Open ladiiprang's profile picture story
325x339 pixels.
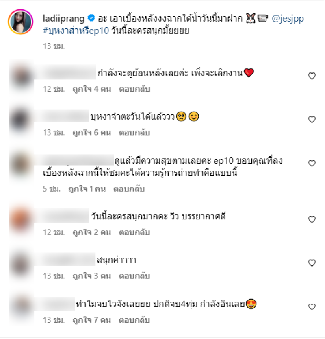20,22
